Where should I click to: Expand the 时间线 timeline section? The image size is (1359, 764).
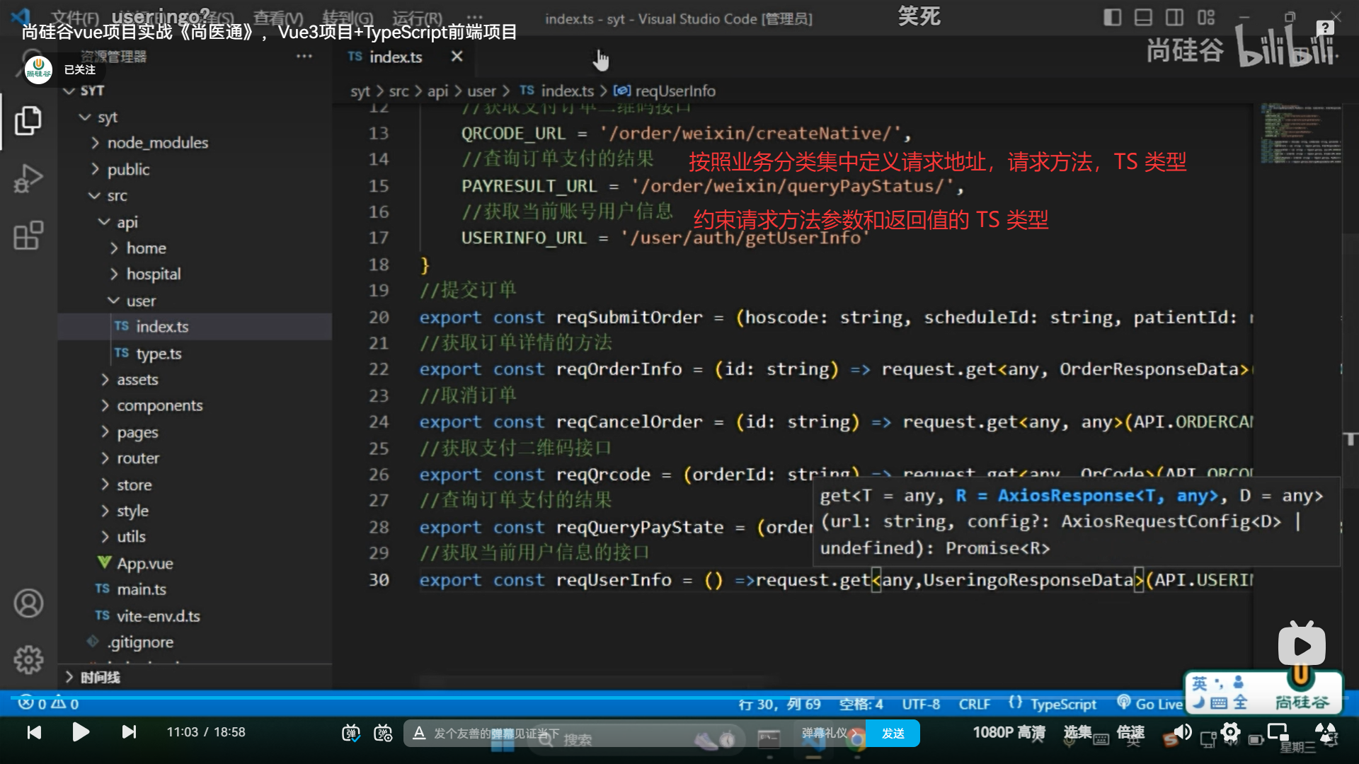100,677
